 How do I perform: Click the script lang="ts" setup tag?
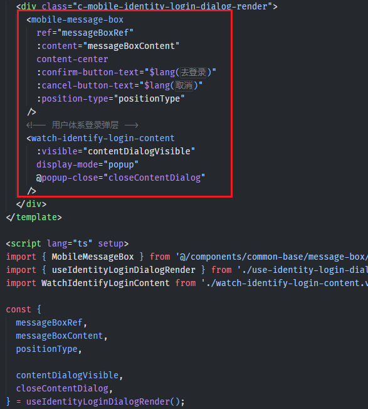[x=67, y=243]
